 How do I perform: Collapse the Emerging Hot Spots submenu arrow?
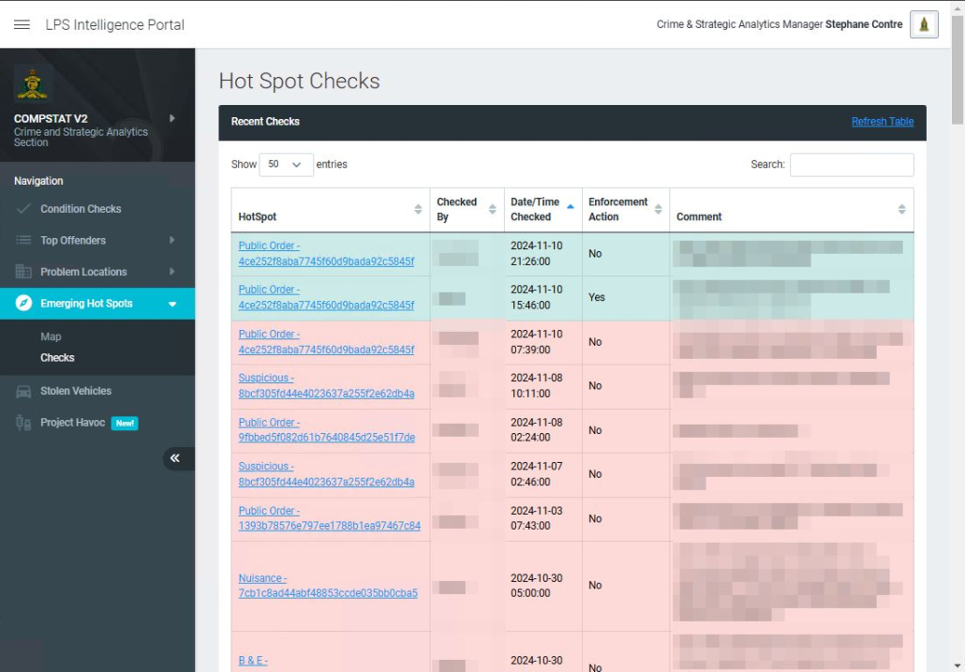171,304
